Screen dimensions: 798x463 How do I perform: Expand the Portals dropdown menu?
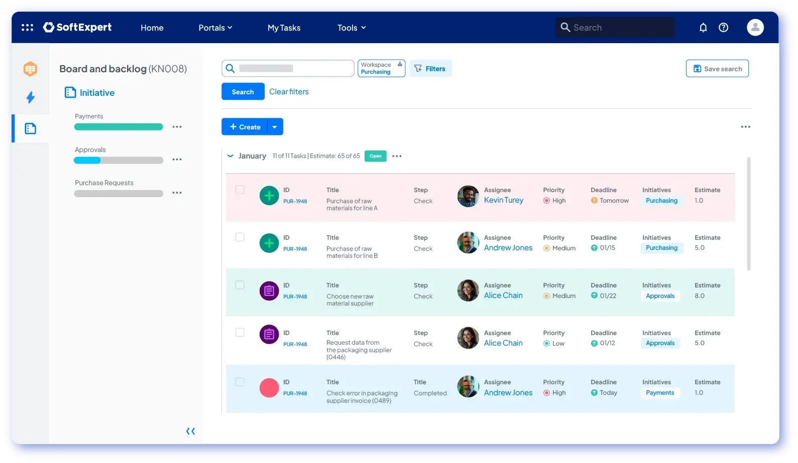pos(215,28)
